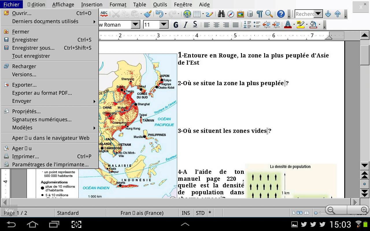Click the spellcheck ABC icon
This screenshot has width=370, height=231.
pos(104,14)
